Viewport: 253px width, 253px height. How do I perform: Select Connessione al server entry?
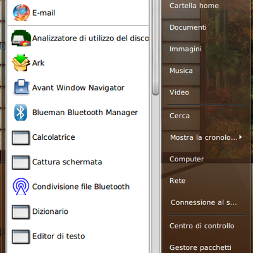204,202
